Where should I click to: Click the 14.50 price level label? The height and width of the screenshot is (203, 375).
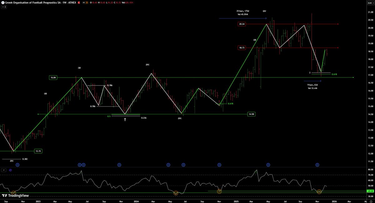252,114
